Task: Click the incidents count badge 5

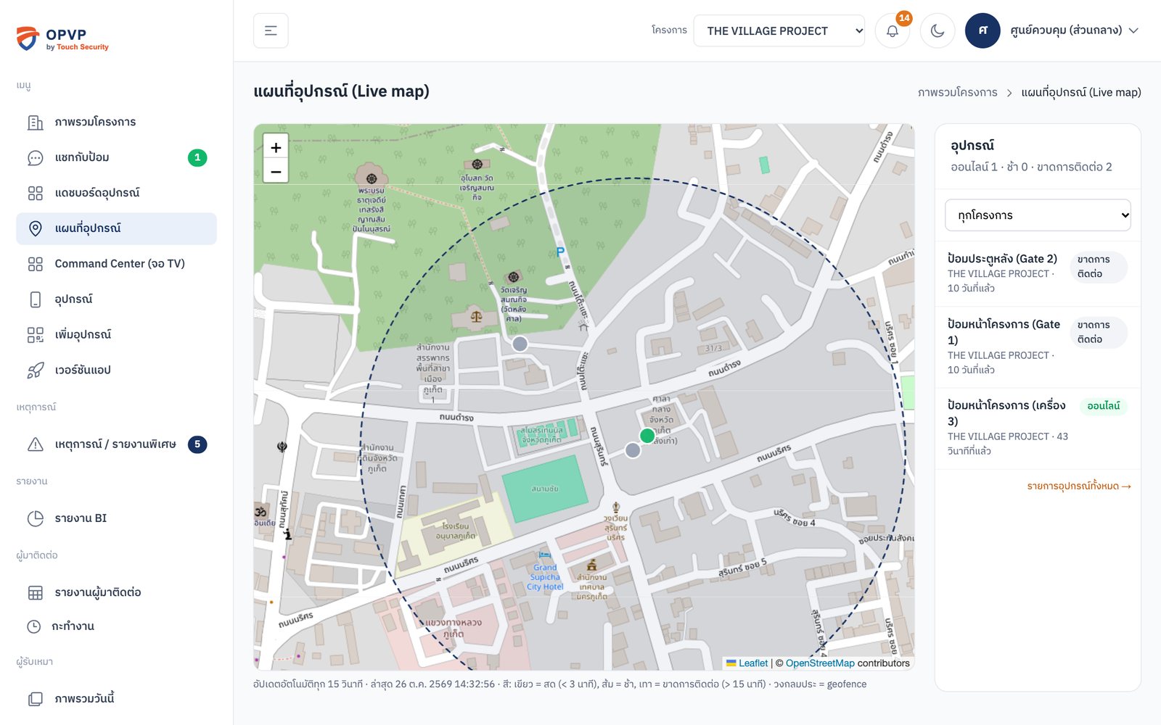Action: pos(197,444)
